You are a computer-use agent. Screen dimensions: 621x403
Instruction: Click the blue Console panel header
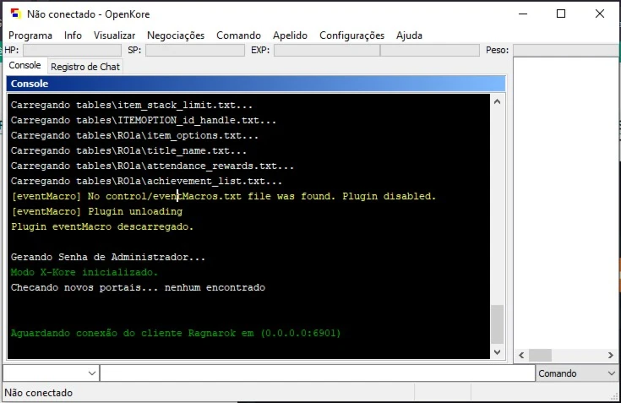(x=256, y=84)
